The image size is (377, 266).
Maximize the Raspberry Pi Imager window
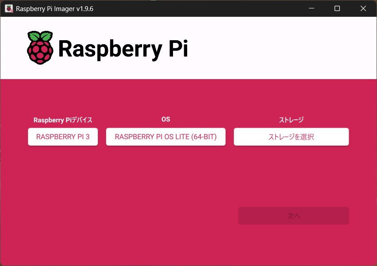point(337,8)
